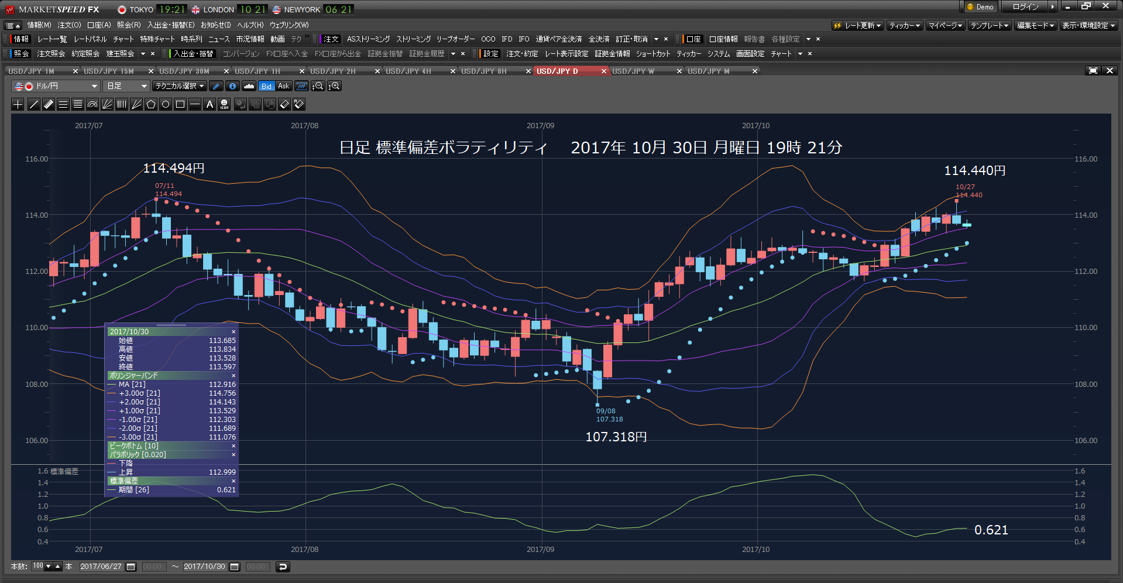This screenshot has width=1123, height=583.
Task: Open the ドル/円 currency pair dropdown
Action: tap(56, 86)
